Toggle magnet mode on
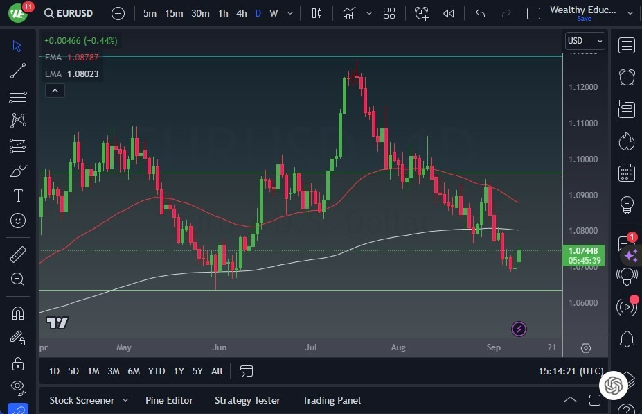Viewport: 642px width, 414px height. click(17, 313)
